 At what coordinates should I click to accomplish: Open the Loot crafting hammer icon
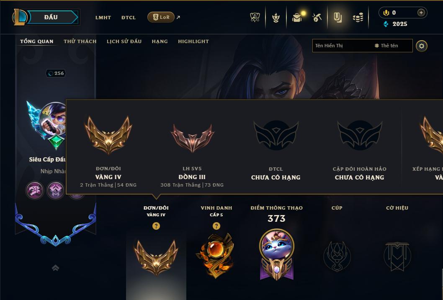click(x=317, y=18)
